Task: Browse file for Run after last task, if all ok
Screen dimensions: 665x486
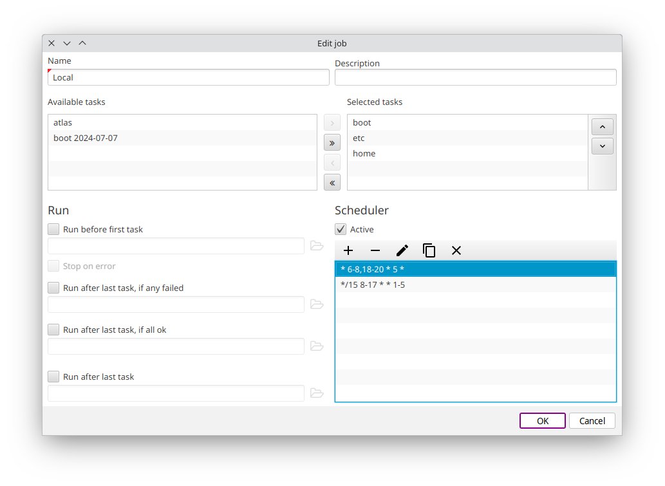Action: [x=317, y=346]
